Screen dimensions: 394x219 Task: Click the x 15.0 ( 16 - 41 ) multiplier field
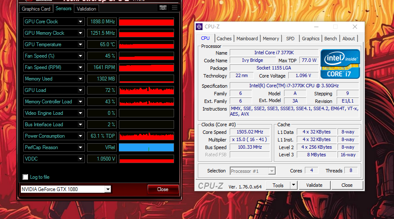[250, 139]
